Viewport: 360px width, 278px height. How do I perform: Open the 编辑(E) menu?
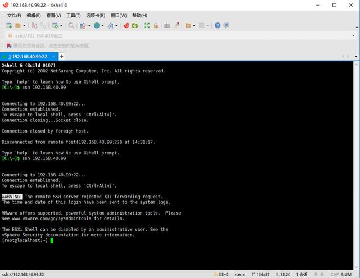34,16
